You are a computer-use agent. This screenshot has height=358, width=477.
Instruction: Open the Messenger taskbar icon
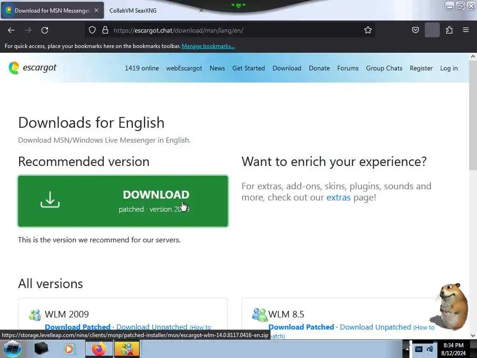127,349
